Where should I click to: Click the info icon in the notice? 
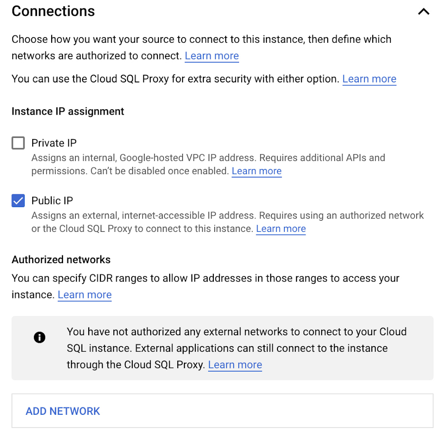click(x=40, y=338)
